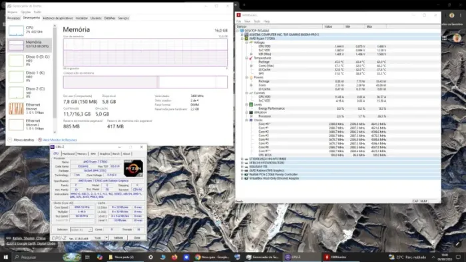The image size is (466, 262).
Task: Click the Utilization group icon in HWMonitor
Action: pyautogui.click(x=251, y=112)
